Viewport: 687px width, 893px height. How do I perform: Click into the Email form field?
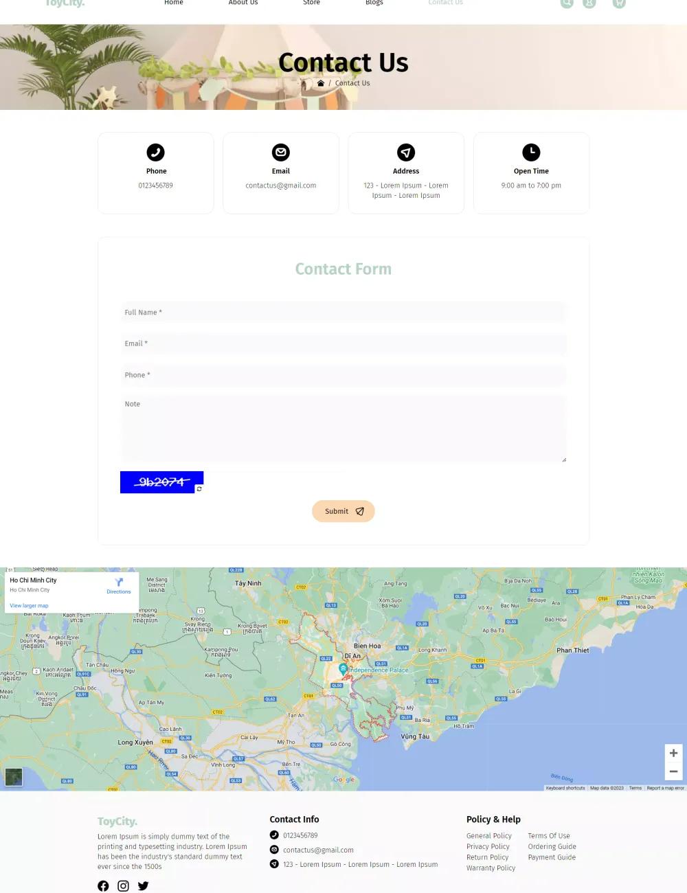[343, 343]
